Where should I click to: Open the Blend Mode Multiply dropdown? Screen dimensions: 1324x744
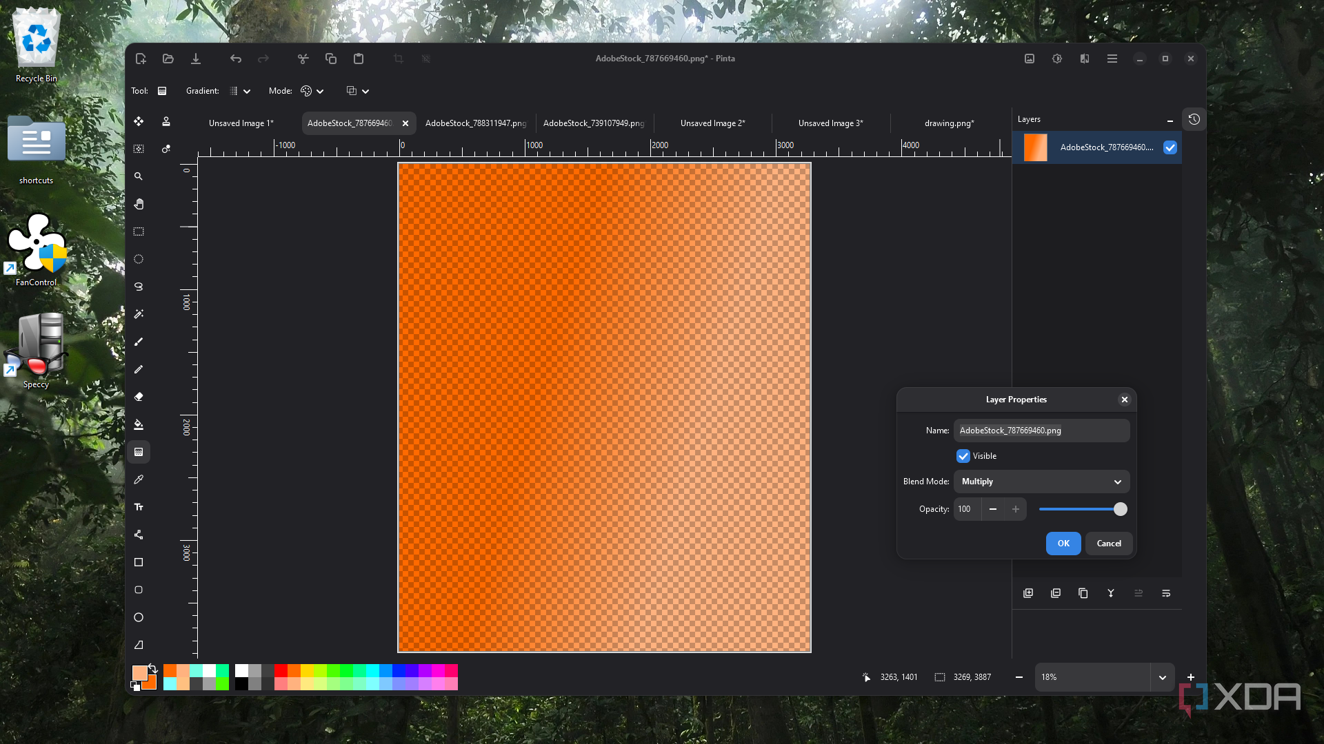(1041, 482)
